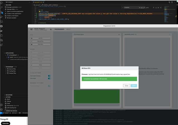Click Close in MCUboot DFU dialog
The image size is (178, 125).
coord(127,86)
